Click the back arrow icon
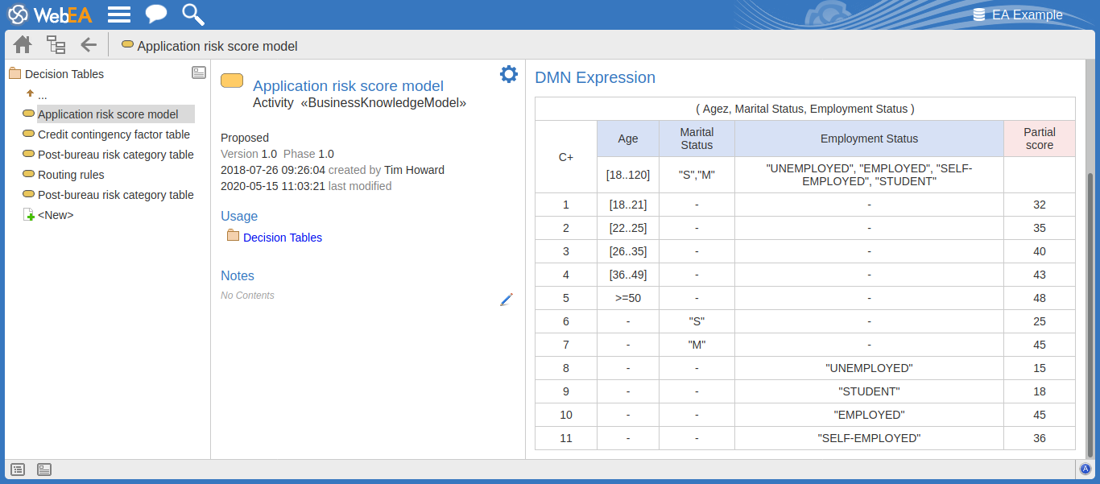 tap(89, 45)
